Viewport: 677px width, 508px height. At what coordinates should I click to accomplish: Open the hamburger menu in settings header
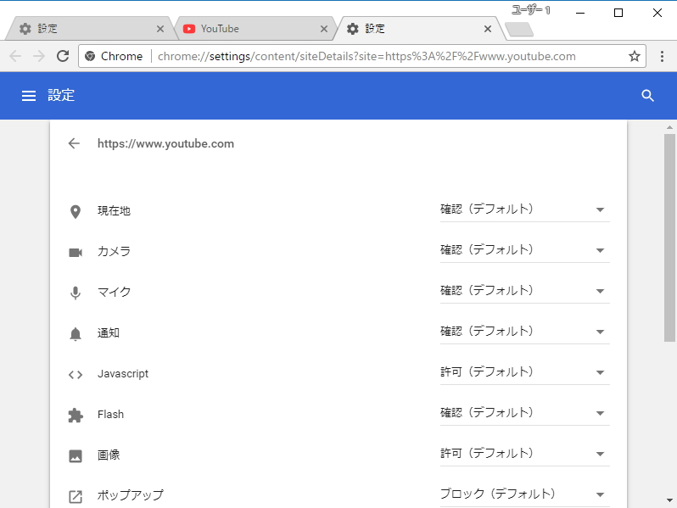tap(29, 96)
